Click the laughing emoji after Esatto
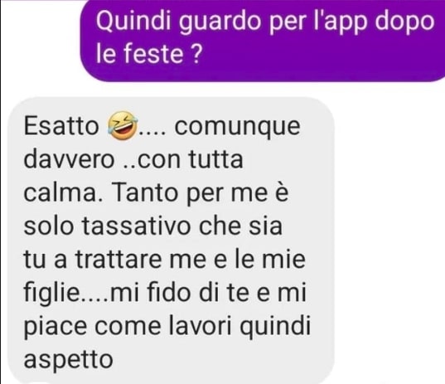 point(122,125)
